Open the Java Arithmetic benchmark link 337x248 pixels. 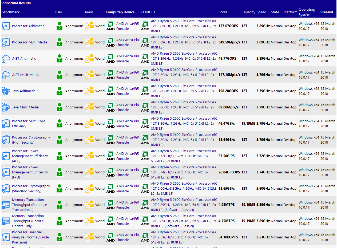pyautogui.click(x=23, y=91)
